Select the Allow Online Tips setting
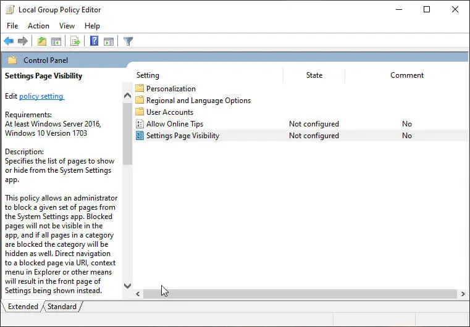 (x=174, y=124)
